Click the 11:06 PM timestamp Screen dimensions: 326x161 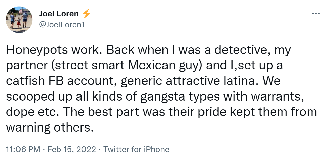23,149
